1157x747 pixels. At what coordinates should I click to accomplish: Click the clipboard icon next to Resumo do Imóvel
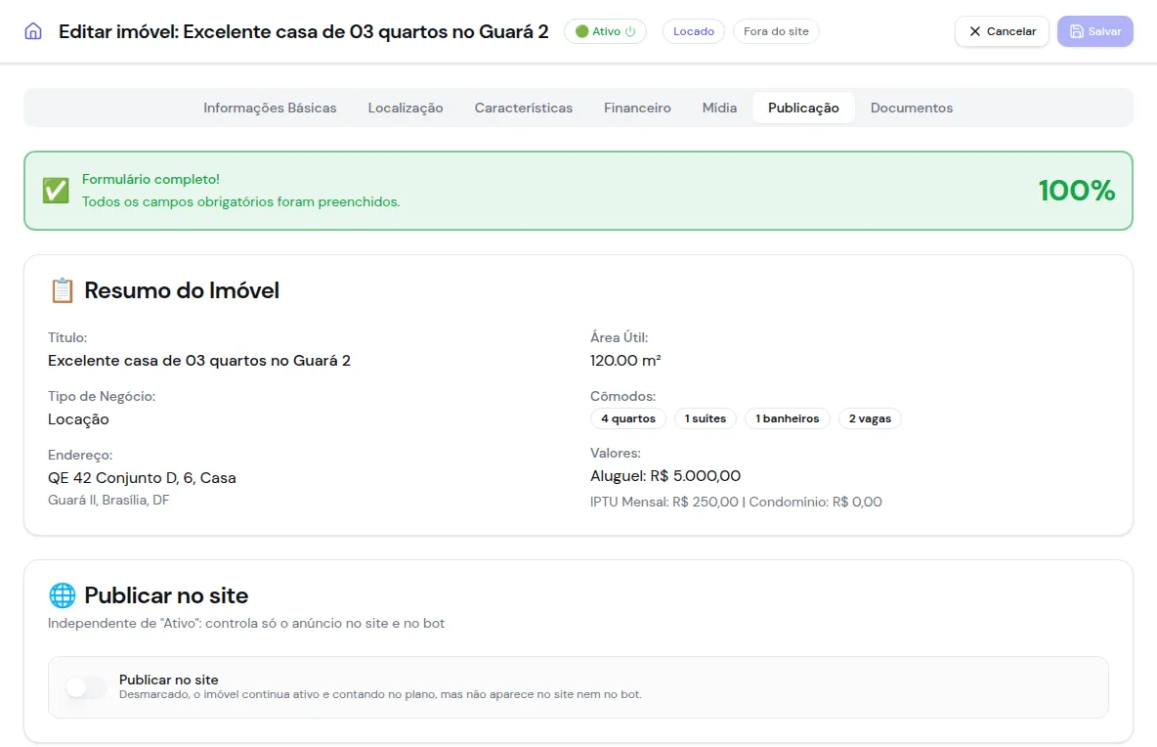(x=62, y=290)
